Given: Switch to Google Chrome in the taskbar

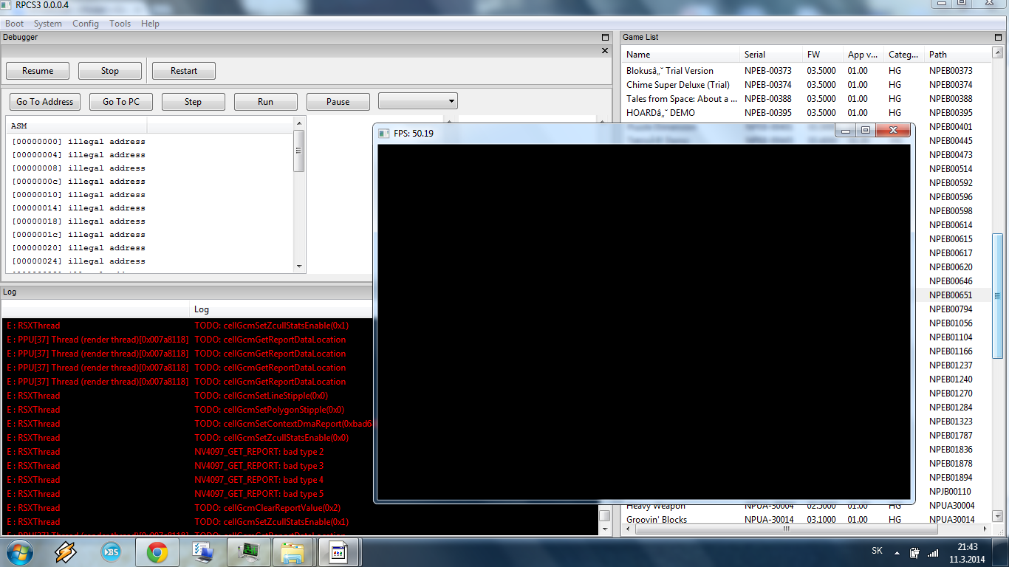Looking at the screenshot, I should [x=157, y=551].
